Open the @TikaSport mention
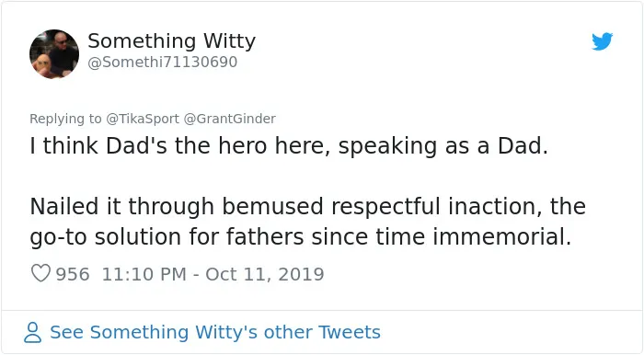Viewport: 644px width, 355px height. pyautogui.click(x=143, y=119)
